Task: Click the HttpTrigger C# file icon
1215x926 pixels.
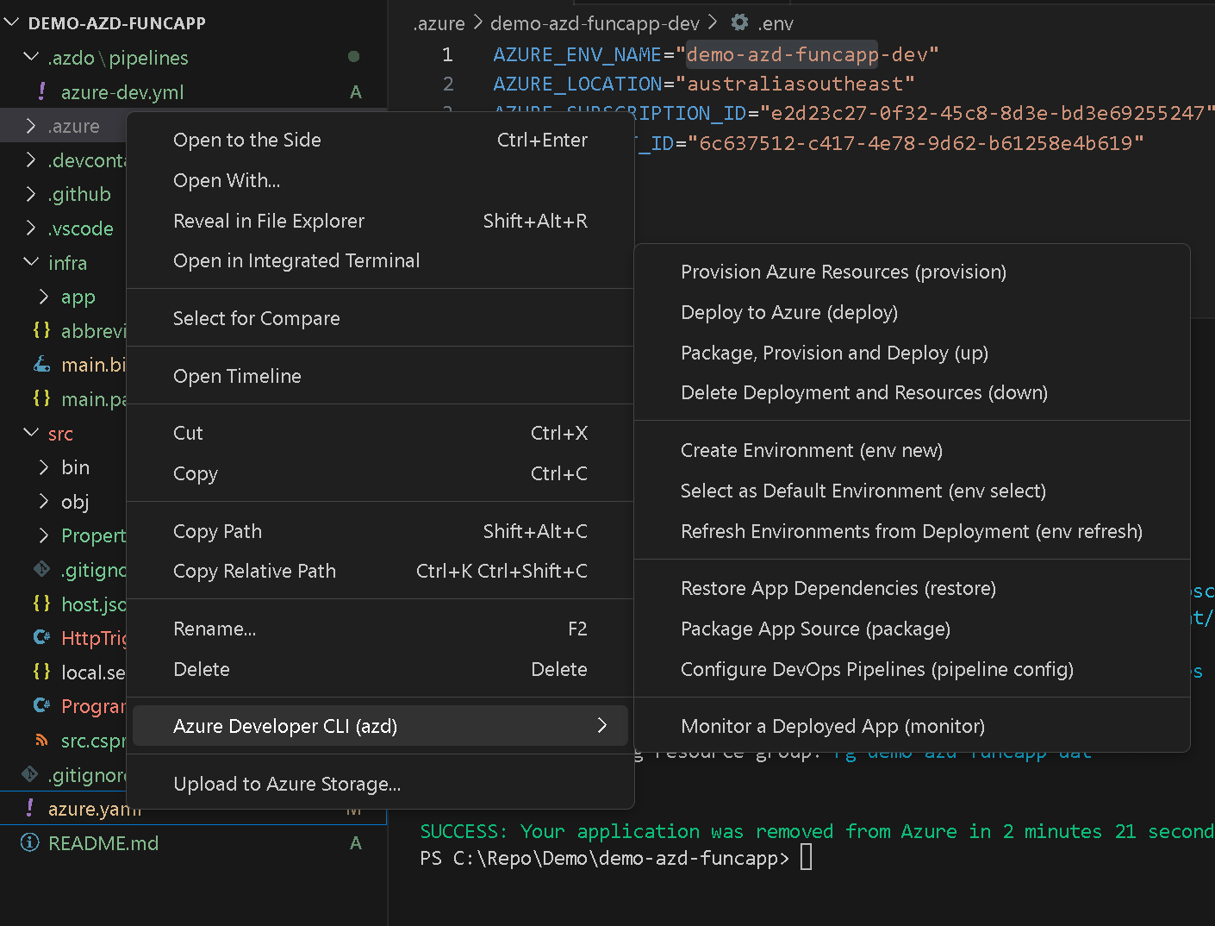Action: [41, 638]
